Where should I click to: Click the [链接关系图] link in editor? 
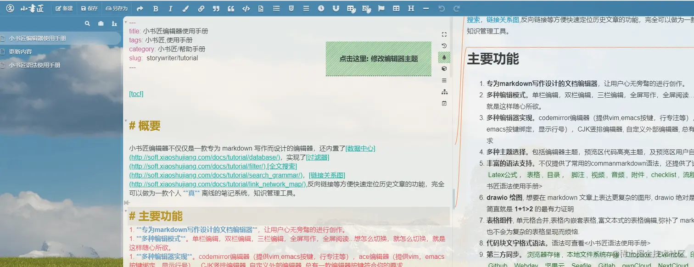click(x=327, y=175)
